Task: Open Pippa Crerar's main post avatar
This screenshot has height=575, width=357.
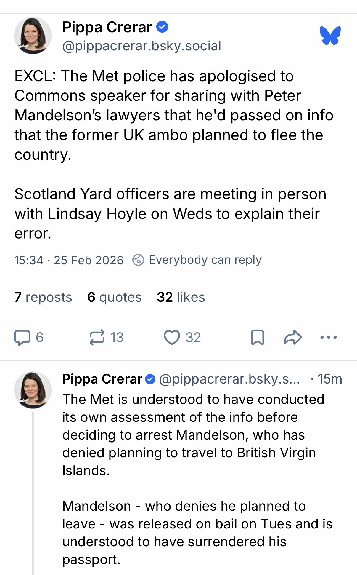Action: coord(33,36)
